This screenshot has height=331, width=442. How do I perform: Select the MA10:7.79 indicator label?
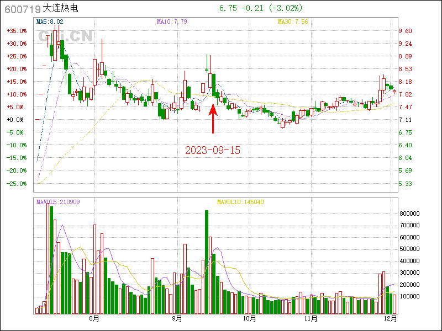coord(172,22)
